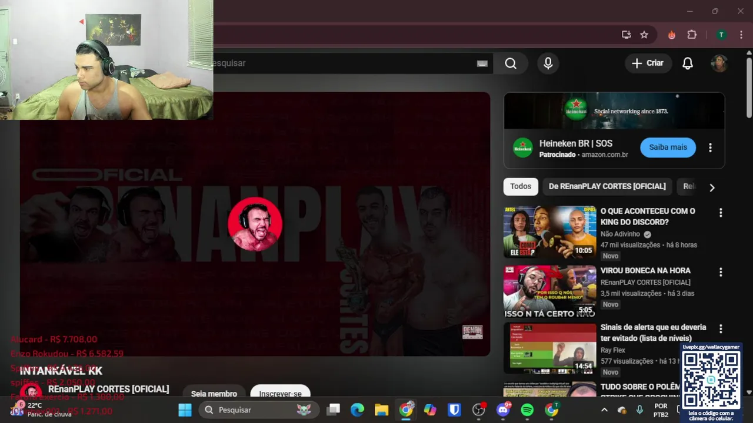Open options for VIROU BONECA NA HORA
Viewport: 753px width, 423px height.
point(721,272)
